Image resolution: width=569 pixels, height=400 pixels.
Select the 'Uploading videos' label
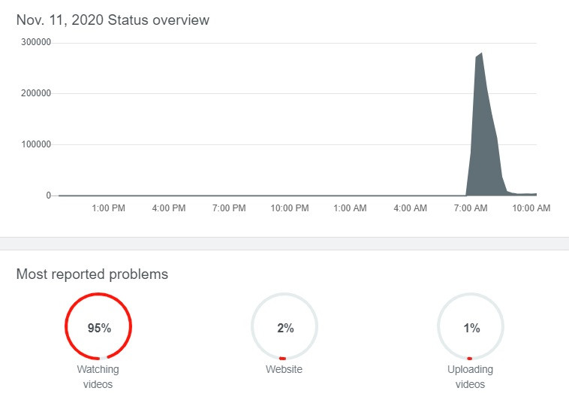471,377
